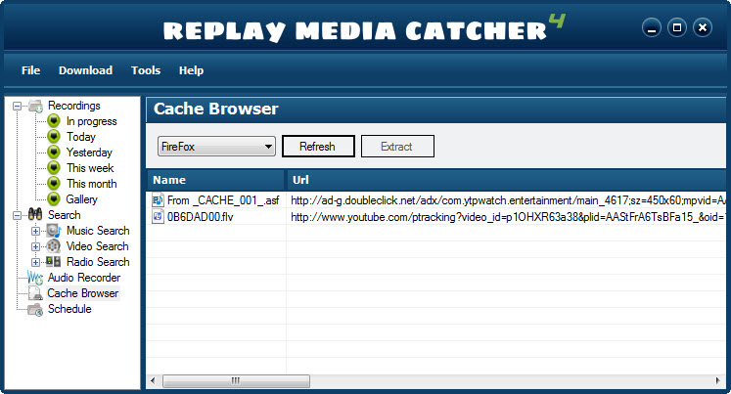Minimize the Replay Media Catcher window
The height and width of the screenshot is (394, 731).
[x=652, y=28]
